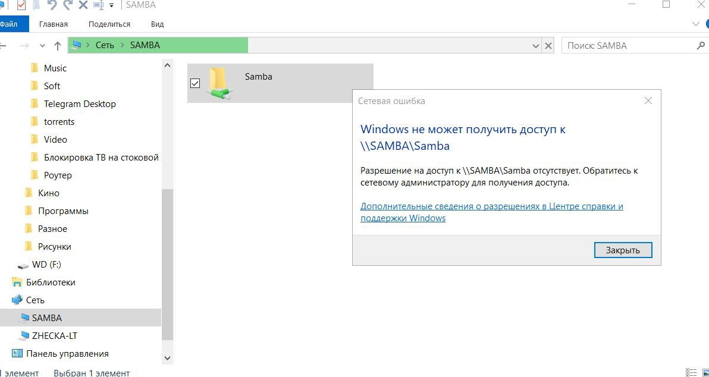The width and height of the screenshot is (709, 377).
Task: Open Библиотеки in the navigation pane
Action: [x=51, y=282]
